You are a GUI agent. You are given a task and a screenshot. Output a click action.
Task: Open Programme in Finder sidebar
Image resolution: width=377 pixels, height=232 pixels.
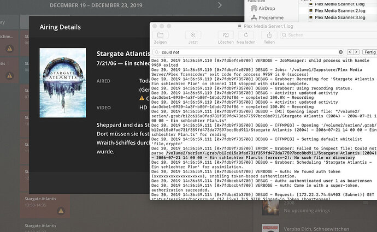coord(267,17)
